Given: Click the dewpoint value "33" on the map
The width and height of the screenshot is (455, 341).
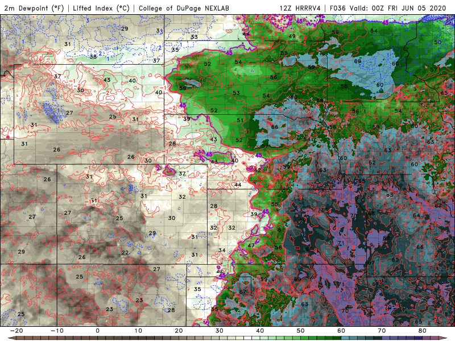Looking at the screenshot, I should click(x=194, y=37).
